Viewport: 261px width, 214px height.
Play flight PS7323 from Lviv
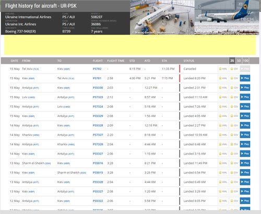245,97
